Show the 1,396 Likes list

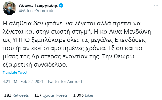[x=83, y=95]
